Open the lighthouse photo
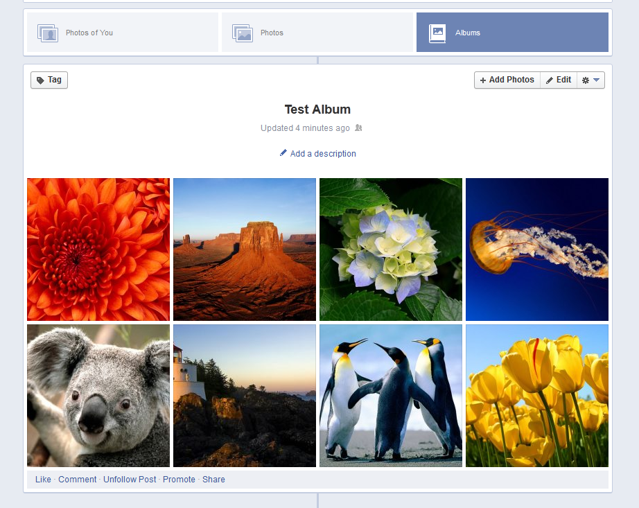639x508 pixels. point(245,396)
